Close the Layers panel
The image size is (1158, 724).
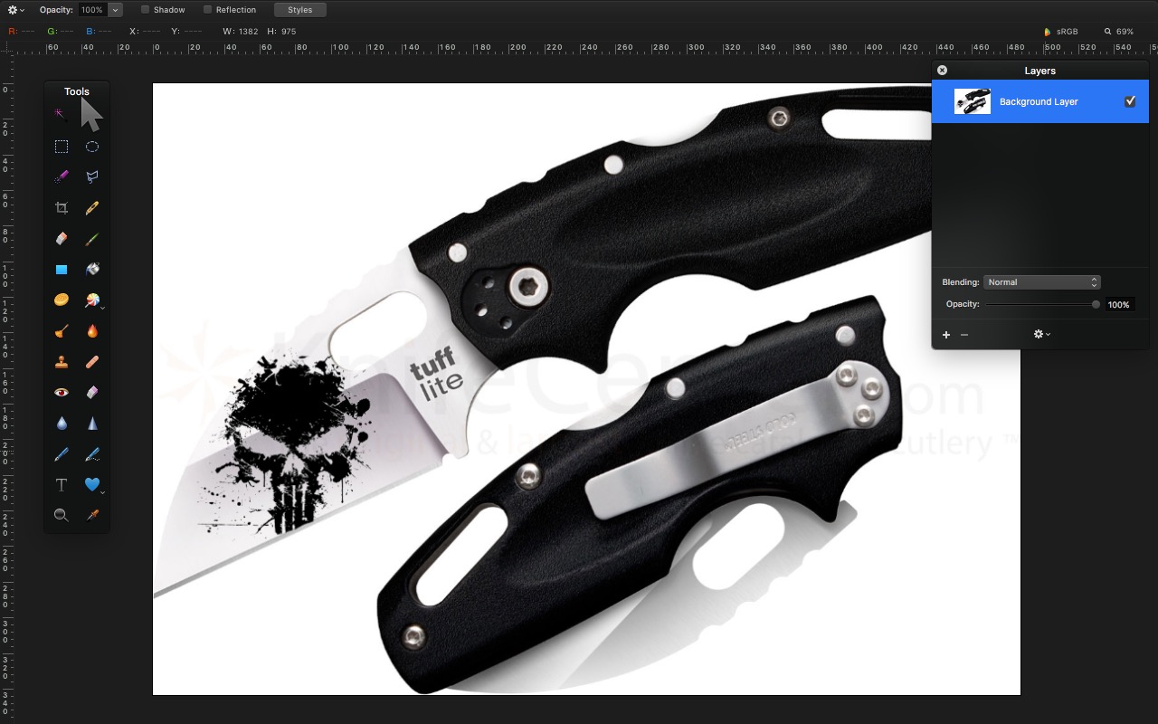942,71
